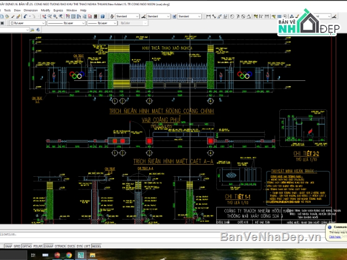The image size is (347, 260).
Task: Toggle POLAR tracking in status bar
Action: point(38,246)
